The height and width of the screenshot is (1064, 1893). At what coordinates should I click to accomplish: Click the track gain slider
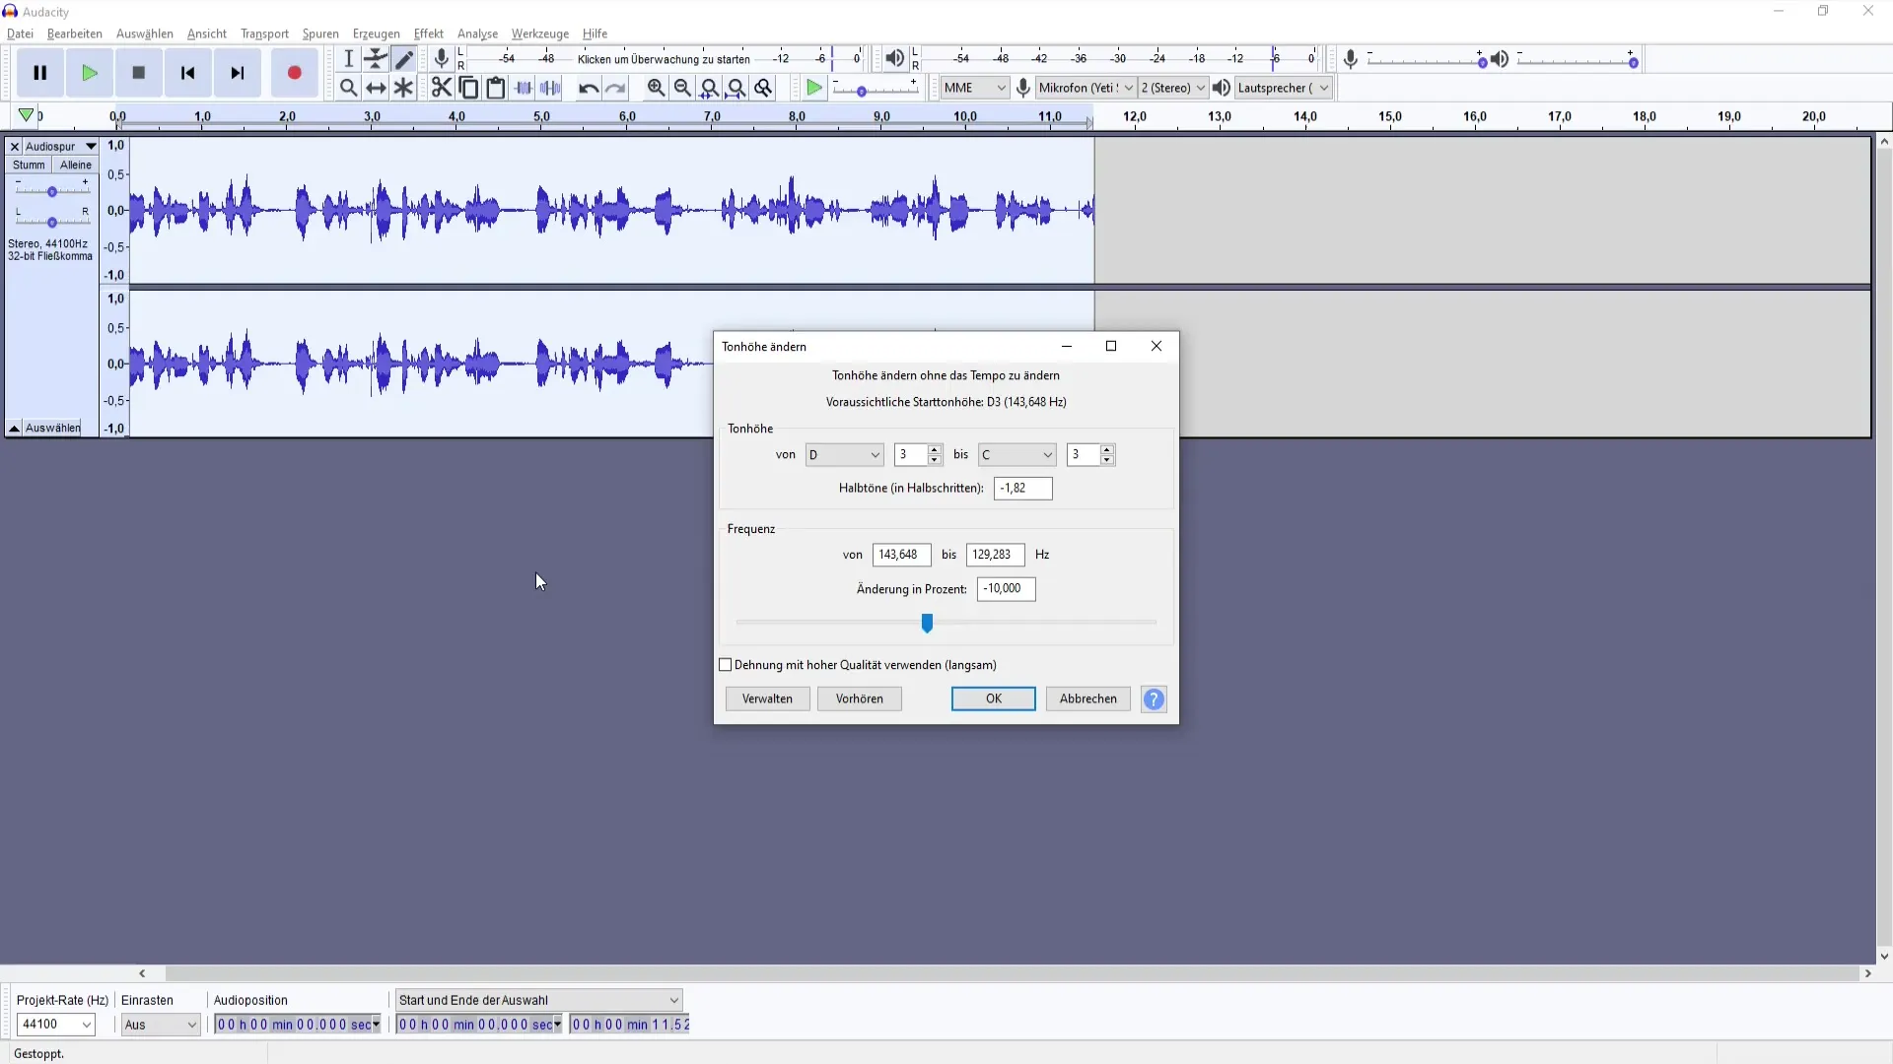pyautogui.click(x=51, y=191)
